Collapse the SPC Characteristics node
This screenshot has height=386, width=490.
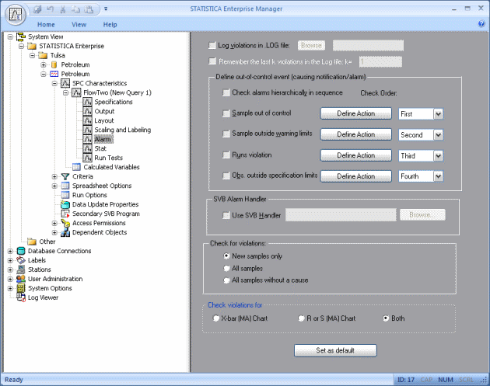54,83
